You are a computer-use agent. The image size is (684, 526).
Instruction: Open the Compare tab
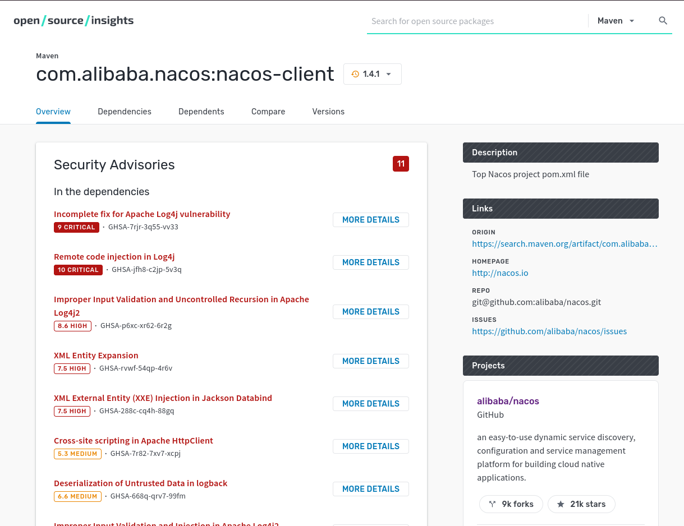point(268,112)
